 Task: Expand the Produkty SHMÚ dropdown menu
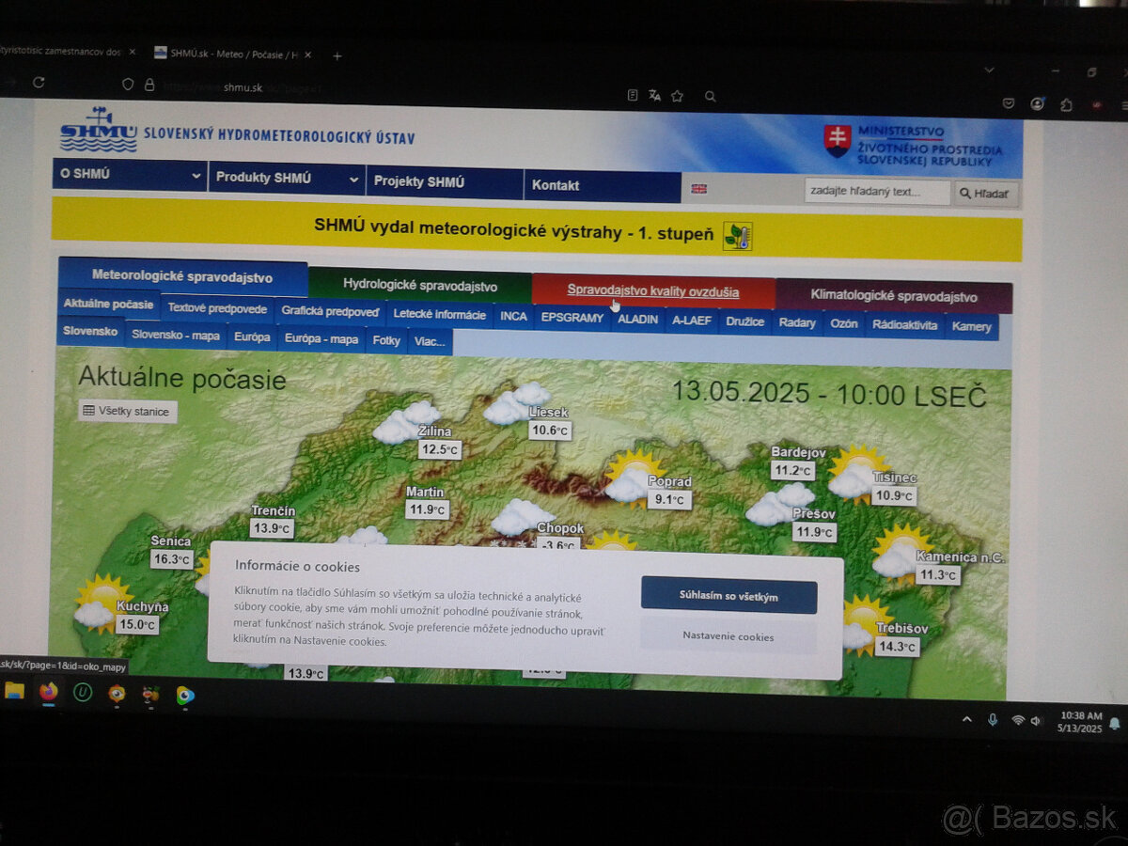click(x=287, y=178)
